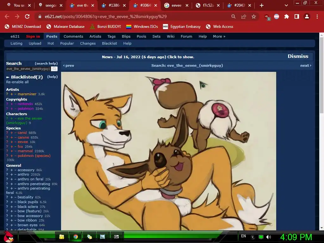The width and height of the screenshot is (324, 243).
Task: Click the share page icon in address bar
Action: point(244,16)
